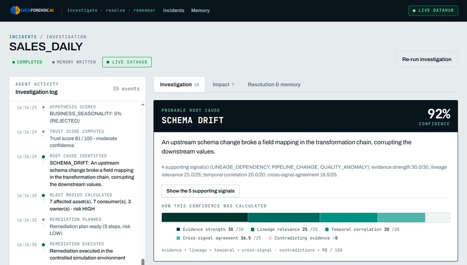Click the 35 events counter

click(x=126, y=89)
